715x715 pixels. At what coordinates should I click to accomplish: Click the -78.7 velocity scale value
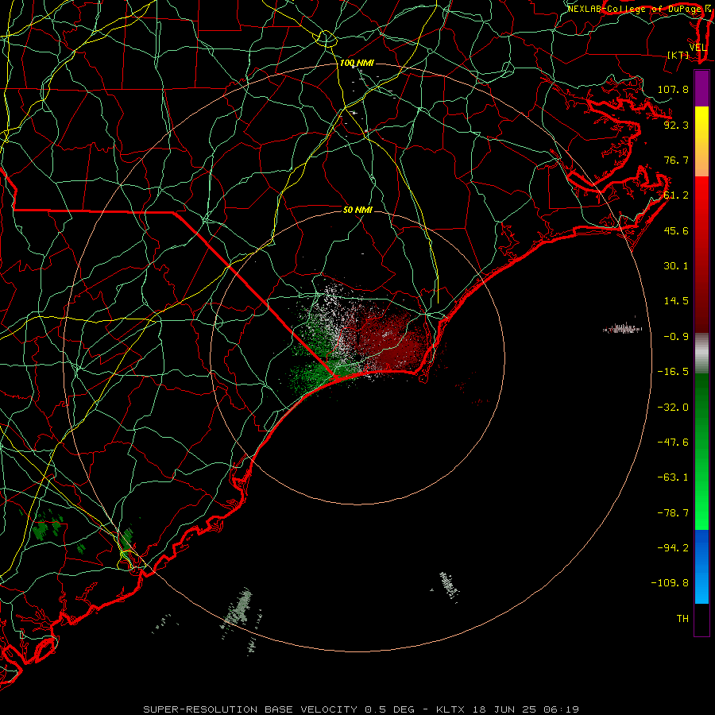673,513
